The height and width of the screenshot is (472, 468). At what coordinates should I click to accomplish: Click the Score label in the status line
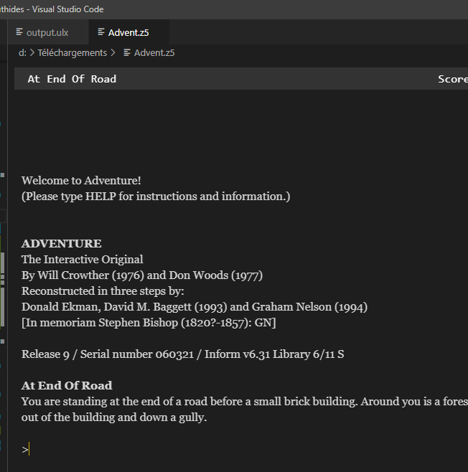pos(453,79)
